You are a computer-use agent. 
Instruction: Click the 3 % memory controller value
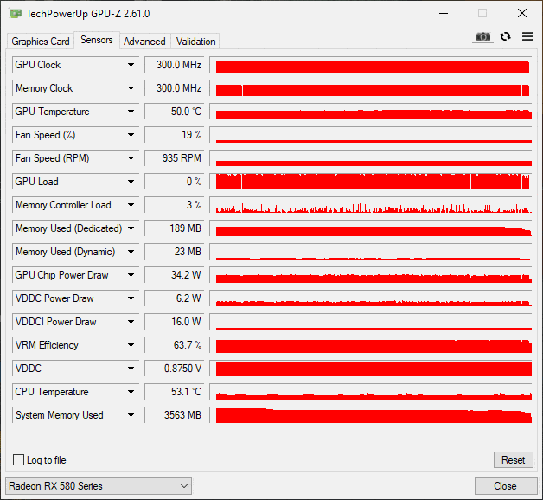(174, 205)
